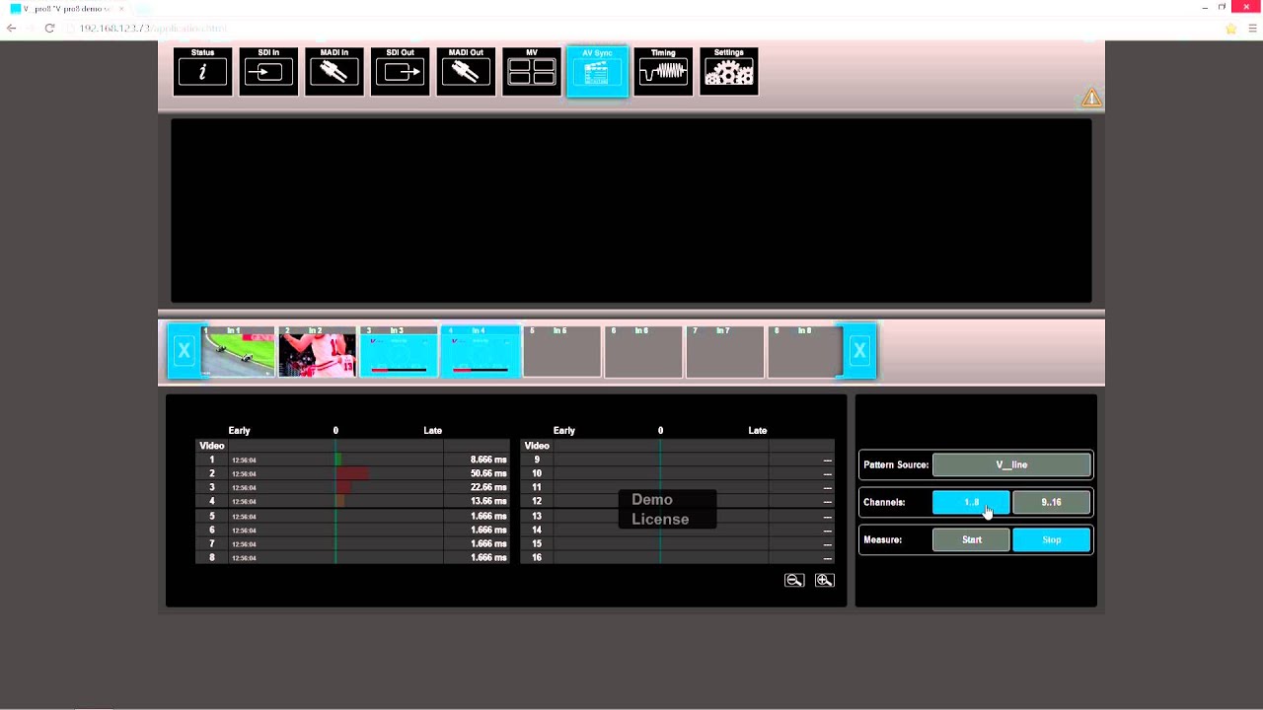
Task: Click video row number 16
Action: [537, 557]
